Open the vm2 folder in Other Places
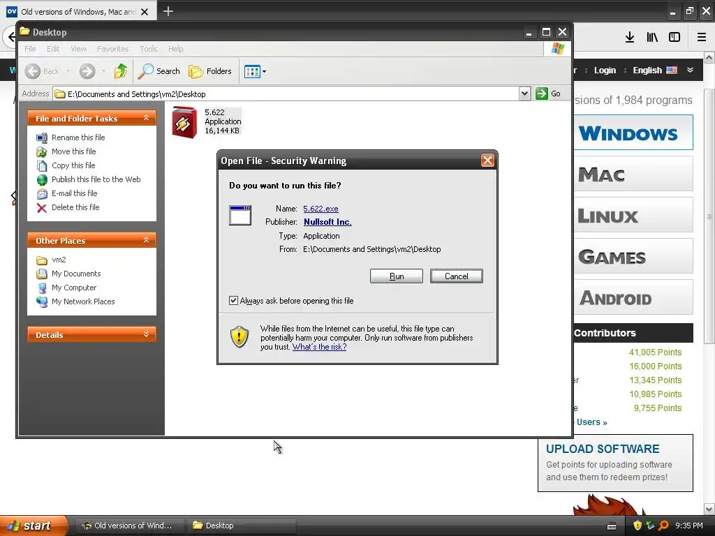The image size is (715, 536). pyautogui.click(x=51, y=260)
